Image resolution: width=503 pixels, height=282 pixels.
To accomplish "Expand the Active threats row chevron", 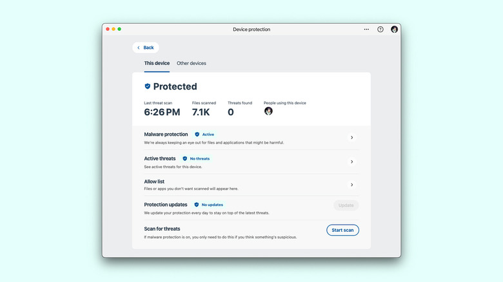I will click(x=351, y=162).
